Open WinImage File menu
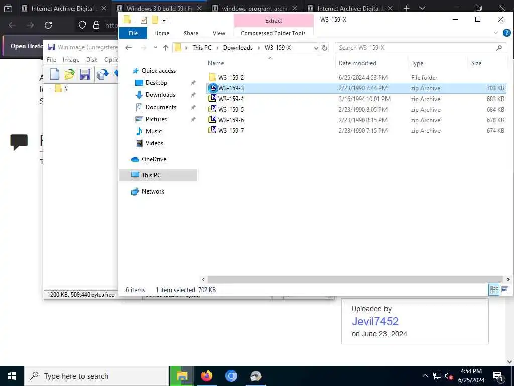514x386 pixels. [51, 60]
